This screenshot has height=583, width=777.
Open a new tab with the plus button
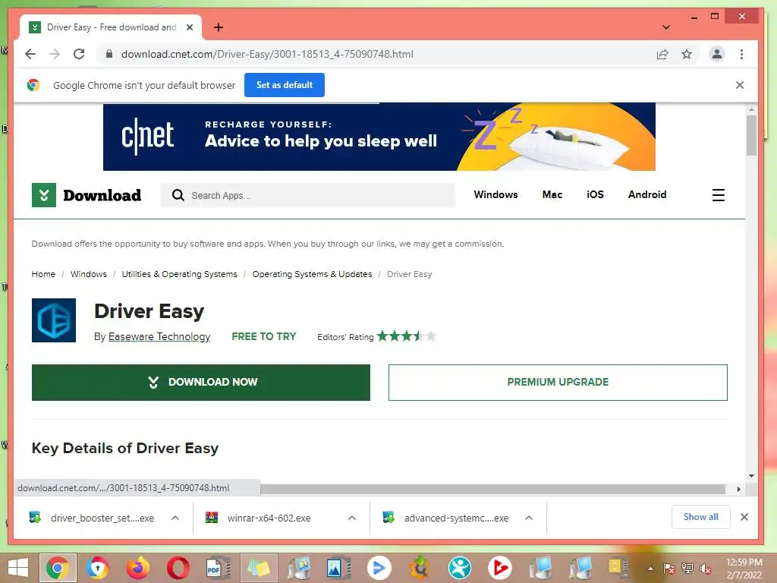click(x=219, y=27)
